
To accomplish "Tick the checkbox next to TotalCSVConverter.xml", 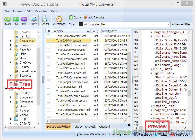I will click(48, 50).
